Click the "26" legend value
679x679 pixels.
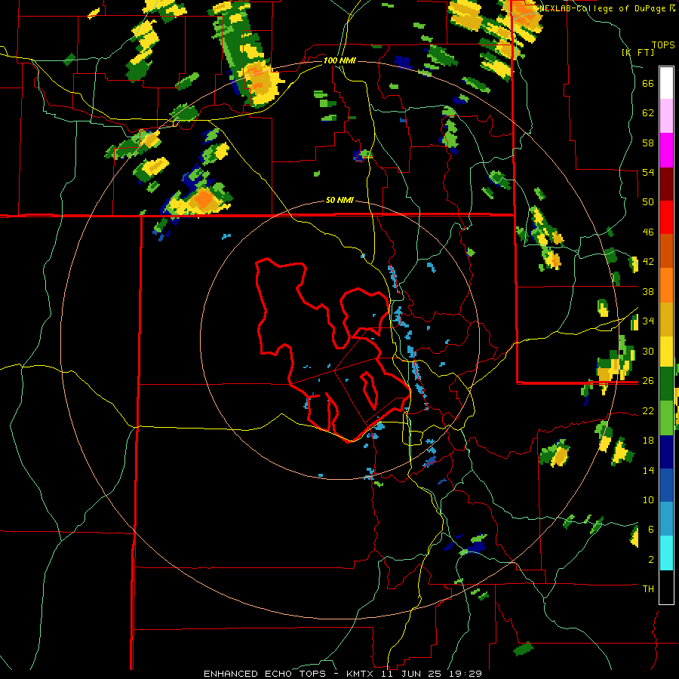pos(648,381)
